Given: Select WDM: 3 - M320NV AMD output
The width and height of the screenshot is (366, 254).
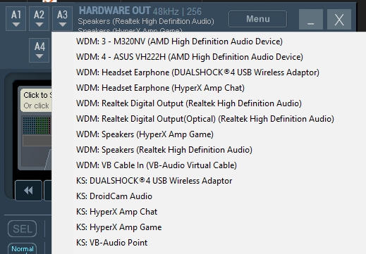Looking at the screenshot, I should click(179, 42).
